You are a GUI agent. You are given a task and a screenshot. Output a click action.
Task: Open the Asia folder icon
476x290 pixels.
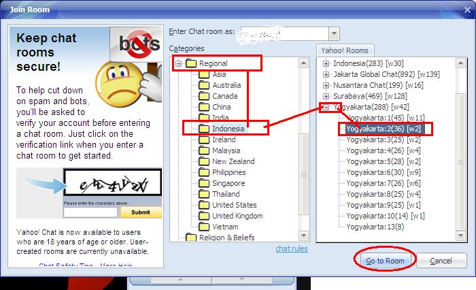click(204, 74)
